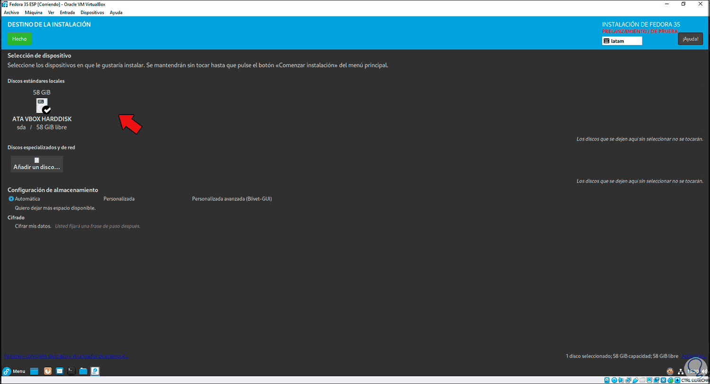
Task: Launch Firefox from the guest taskbar
Action: click(48, 371)
